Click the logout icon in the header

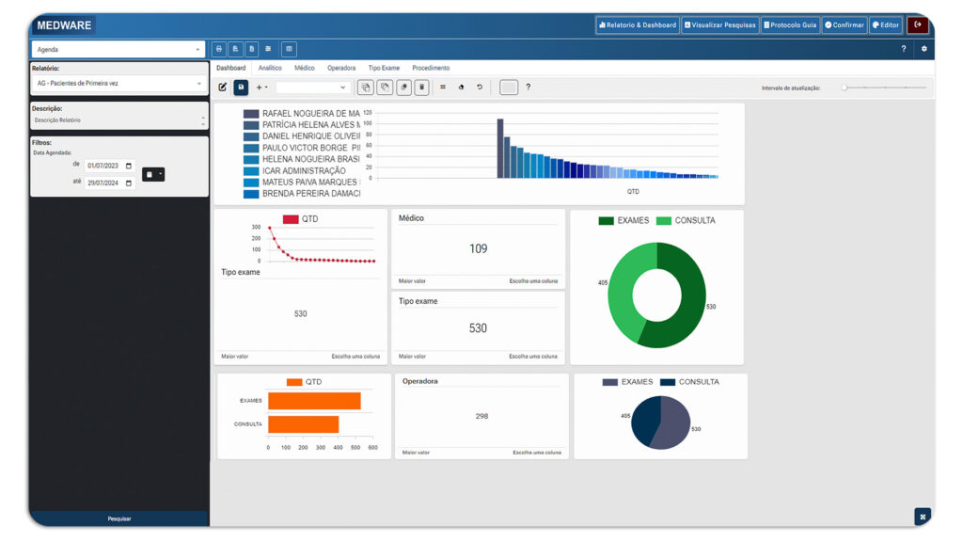click(x=918, y=25)
